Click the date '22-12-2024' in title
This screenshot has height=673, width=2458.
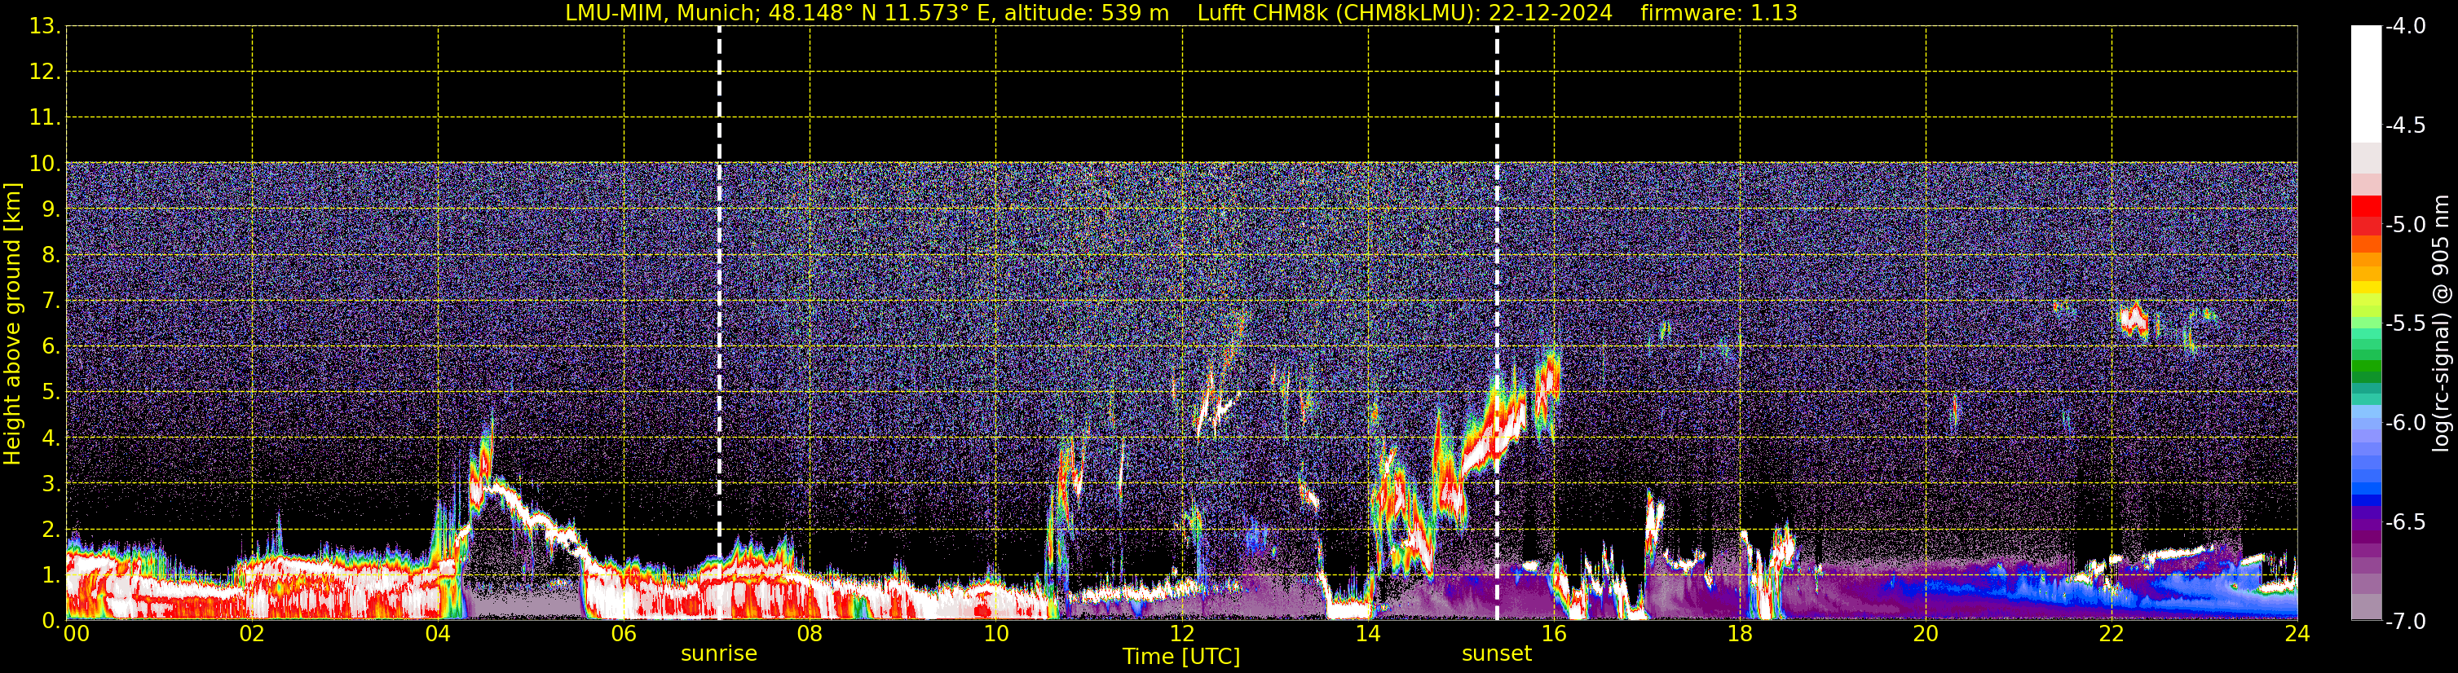1550,13
